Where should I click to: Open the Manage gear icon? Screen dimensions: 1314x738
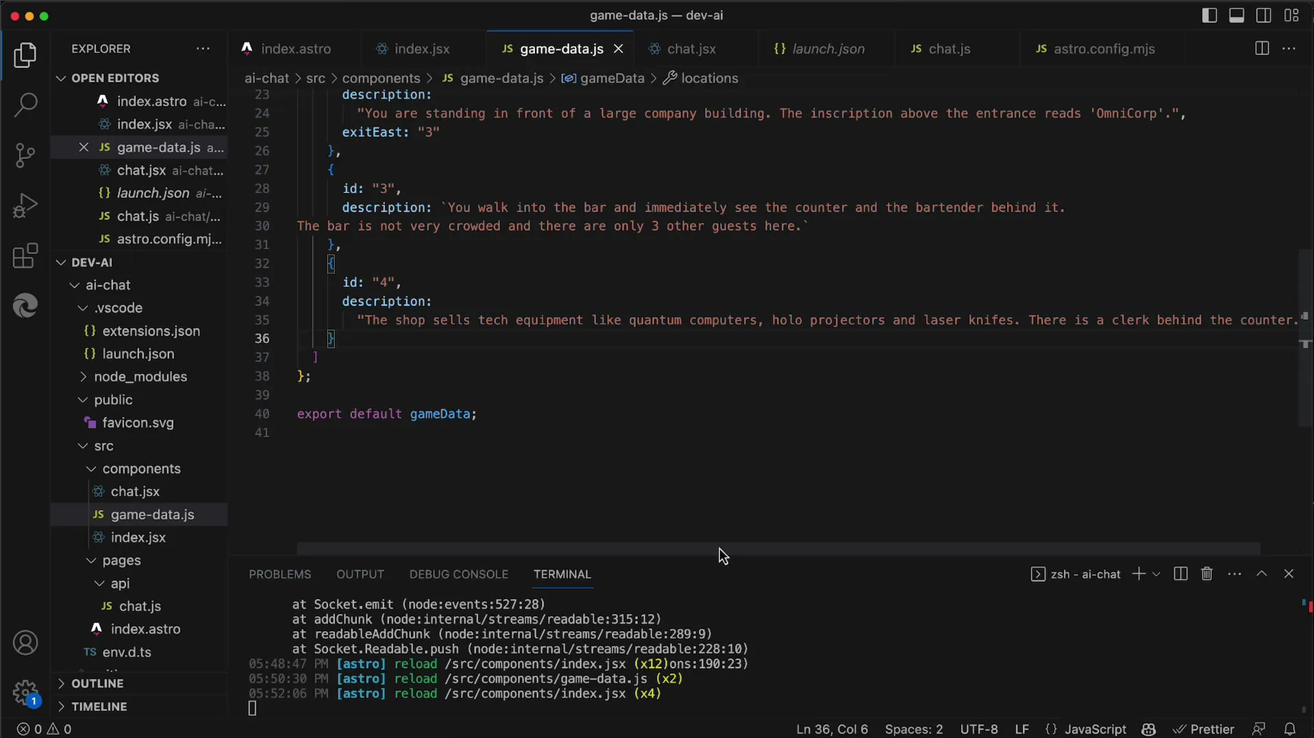click(x=25, y=692)
